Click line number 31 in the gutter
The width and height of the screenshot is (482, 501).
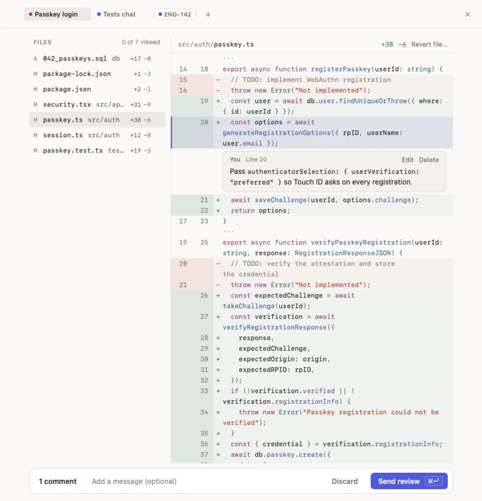point(204,370)
